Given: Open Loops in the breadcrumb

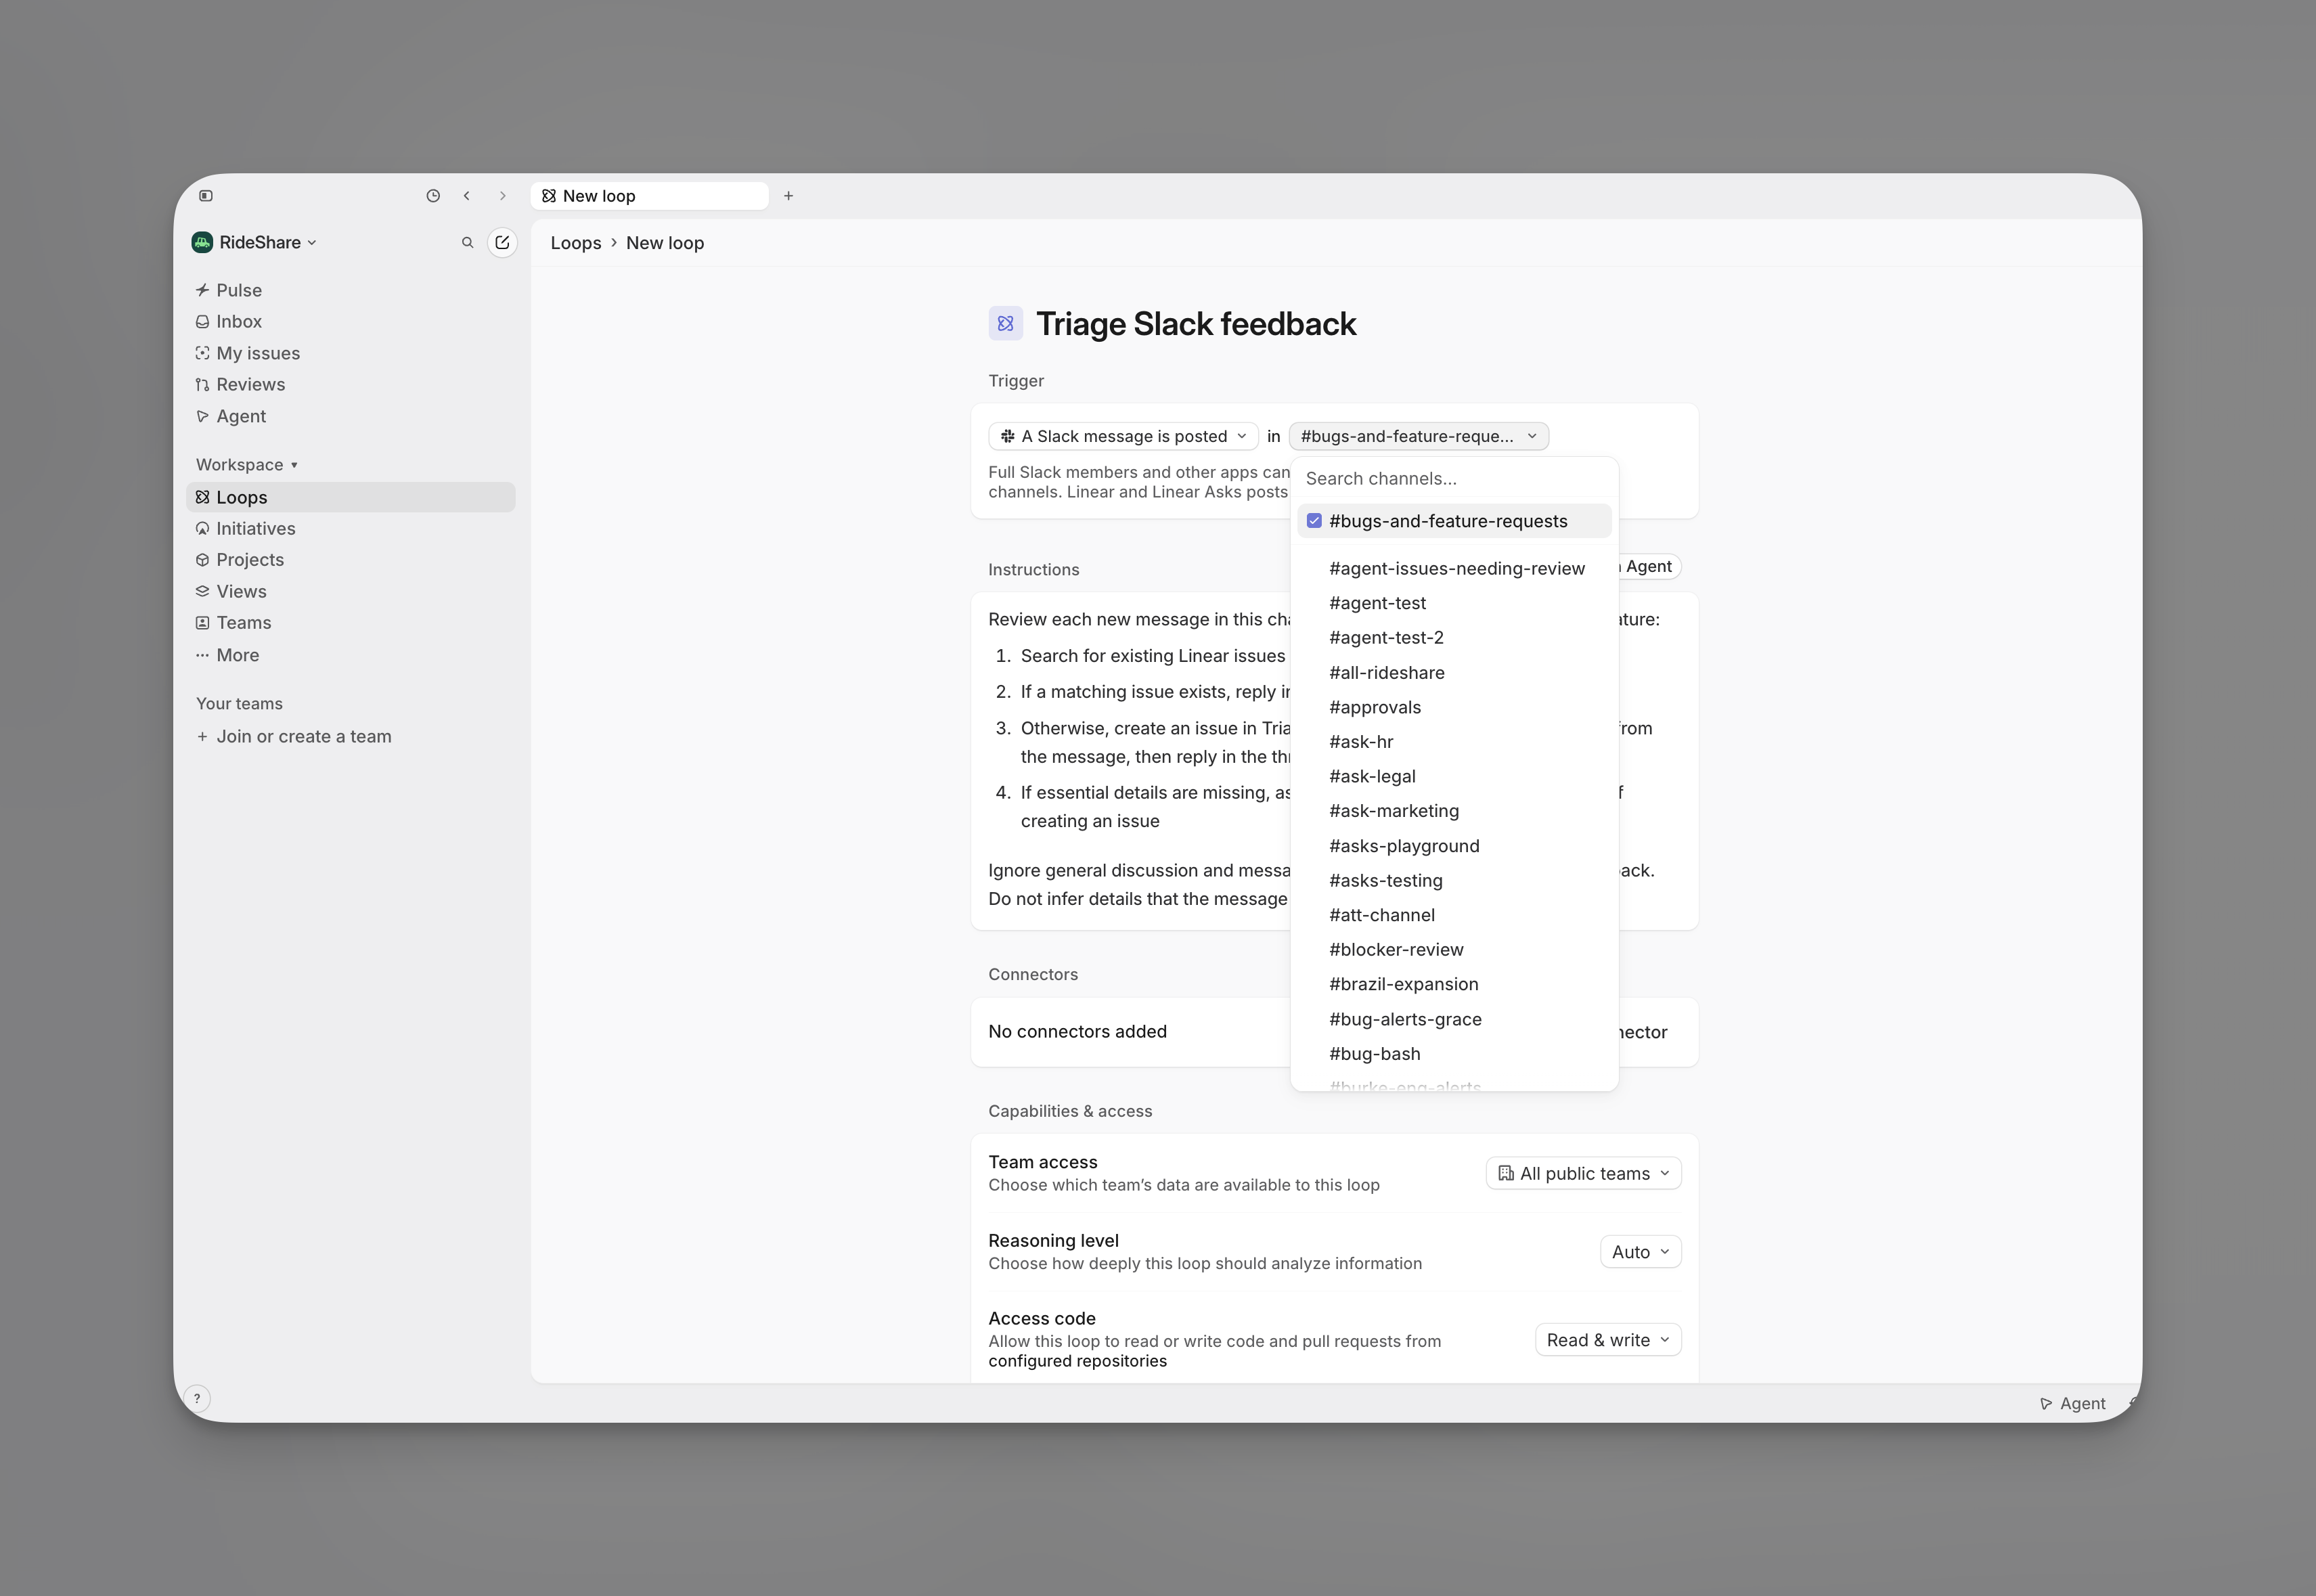Looking at the screenshot, I should 576,243.
